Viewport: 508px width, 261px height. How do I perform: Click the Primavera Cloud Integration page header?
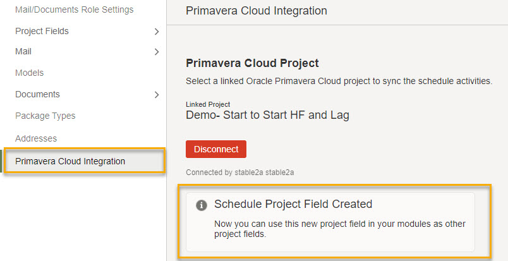(257, 11)
